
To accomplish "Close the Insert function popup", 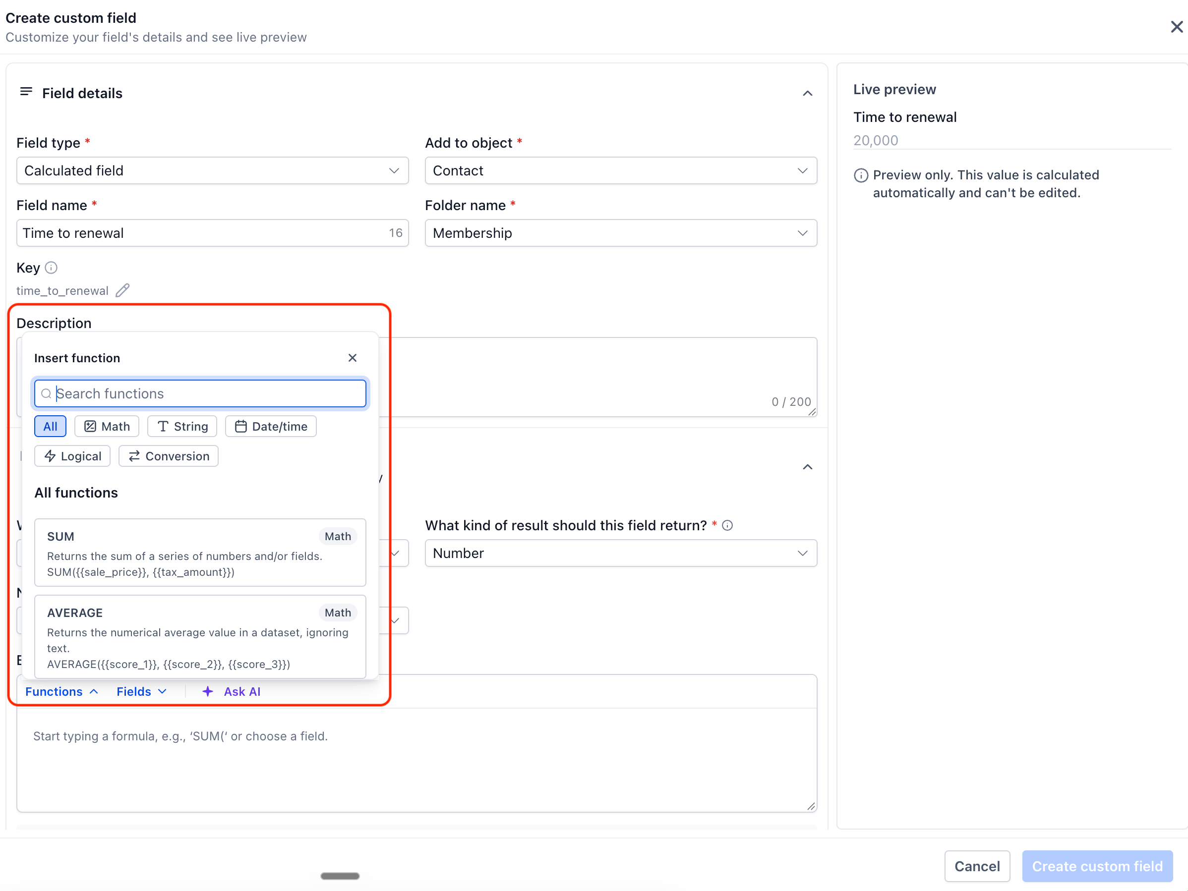I will (353, 357).
